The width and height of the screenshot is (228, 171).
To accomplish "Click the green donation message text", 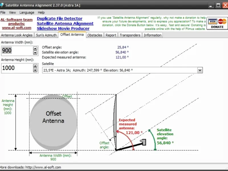I will [x=152, y=23].
